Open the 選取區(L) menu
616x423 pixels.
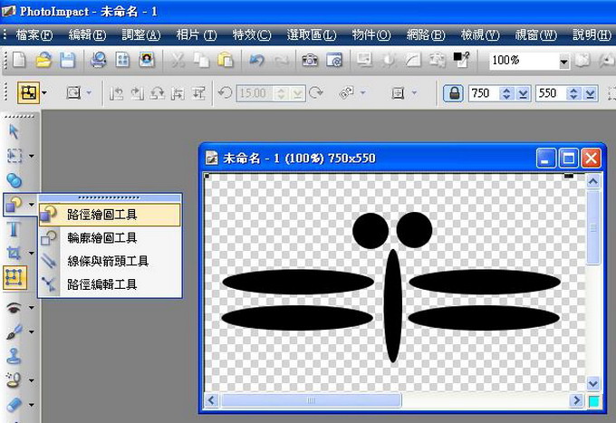pos(312,35)
